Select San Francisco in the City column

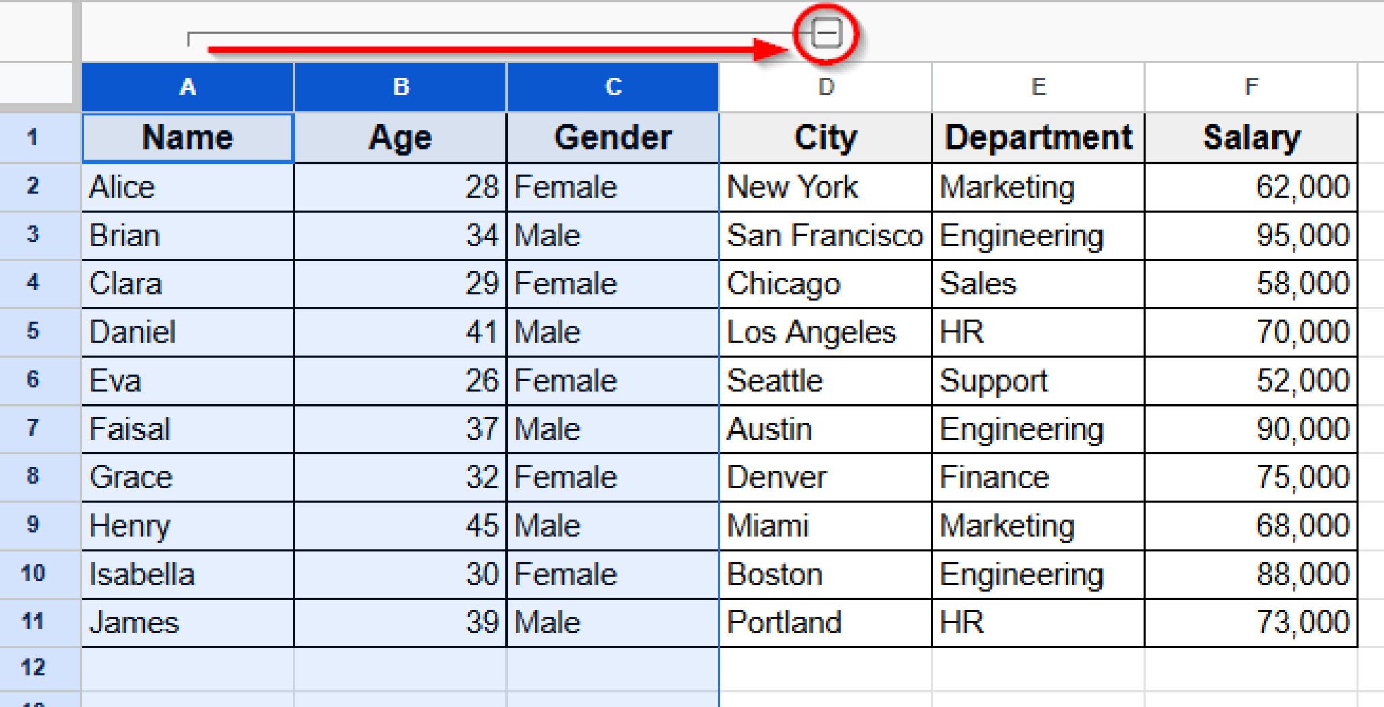tap(825, 236)
